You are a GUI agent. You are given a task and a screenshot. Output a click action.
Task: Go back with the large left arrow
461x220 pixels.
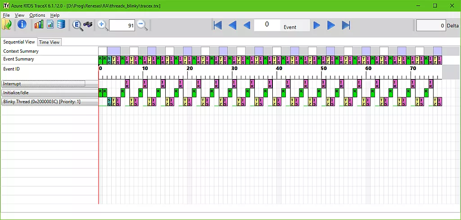click(x=232, y=25)
